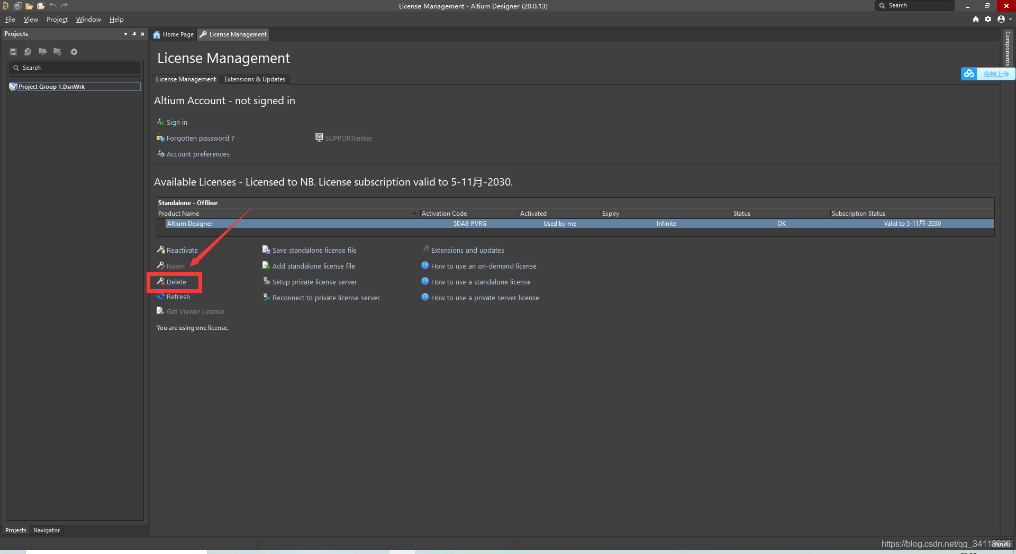The image size is (1016, 554).
Task: Click the 拖拽上传 upload button
Action: coord(996,74)
